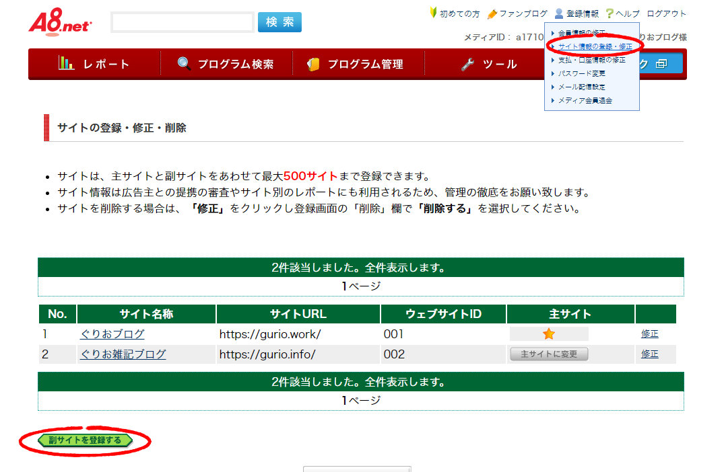Click the beginner leaf icon 初めての方
Viewport: 724px width, 472px height.
tap(434, 13)
